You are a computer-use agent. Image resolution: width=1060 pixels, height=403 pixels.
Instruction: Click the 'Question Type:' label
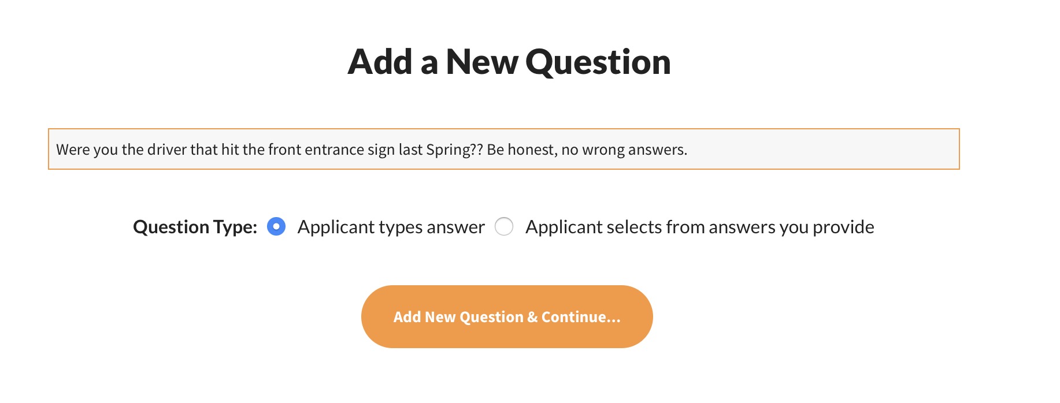[195, 227]
